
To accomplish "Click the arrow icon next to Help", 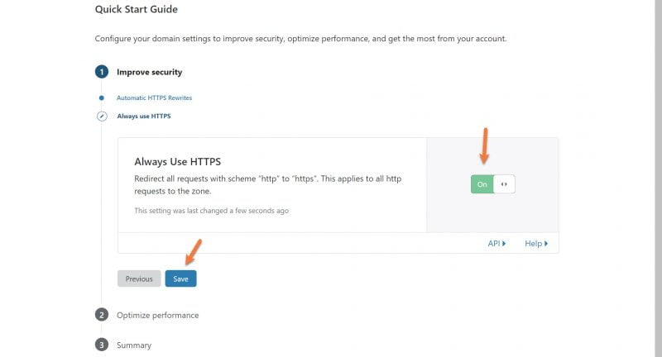I will click(x=546, y=244).
